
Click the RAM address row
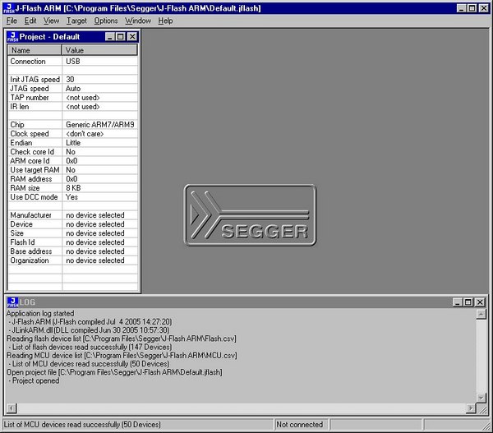[73, 179]
